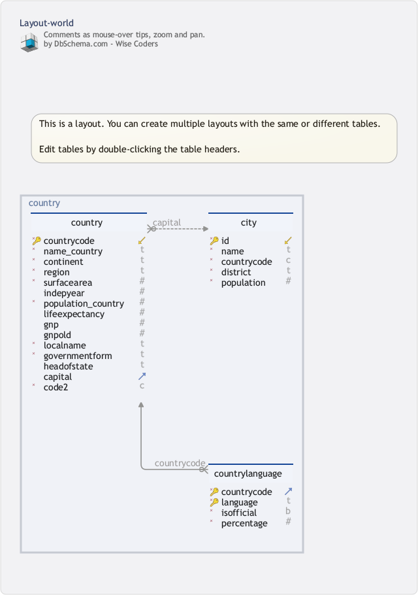Select the isofficial column

(239, 513)
